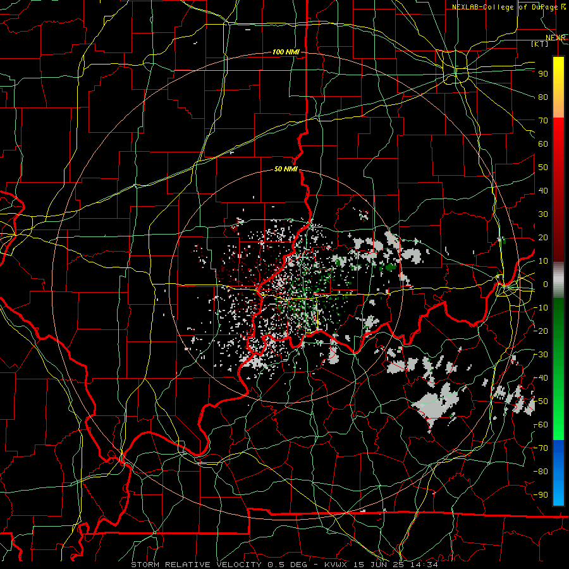Click the 40 value on velocity scale
The image size is (569, 569).
(x=543, y=191)
